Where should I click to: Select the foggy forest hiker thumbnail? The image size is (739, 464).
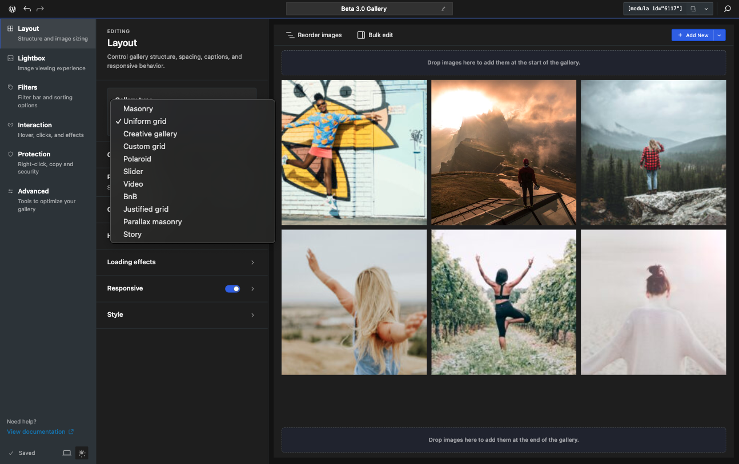click(x=653, y=152)
